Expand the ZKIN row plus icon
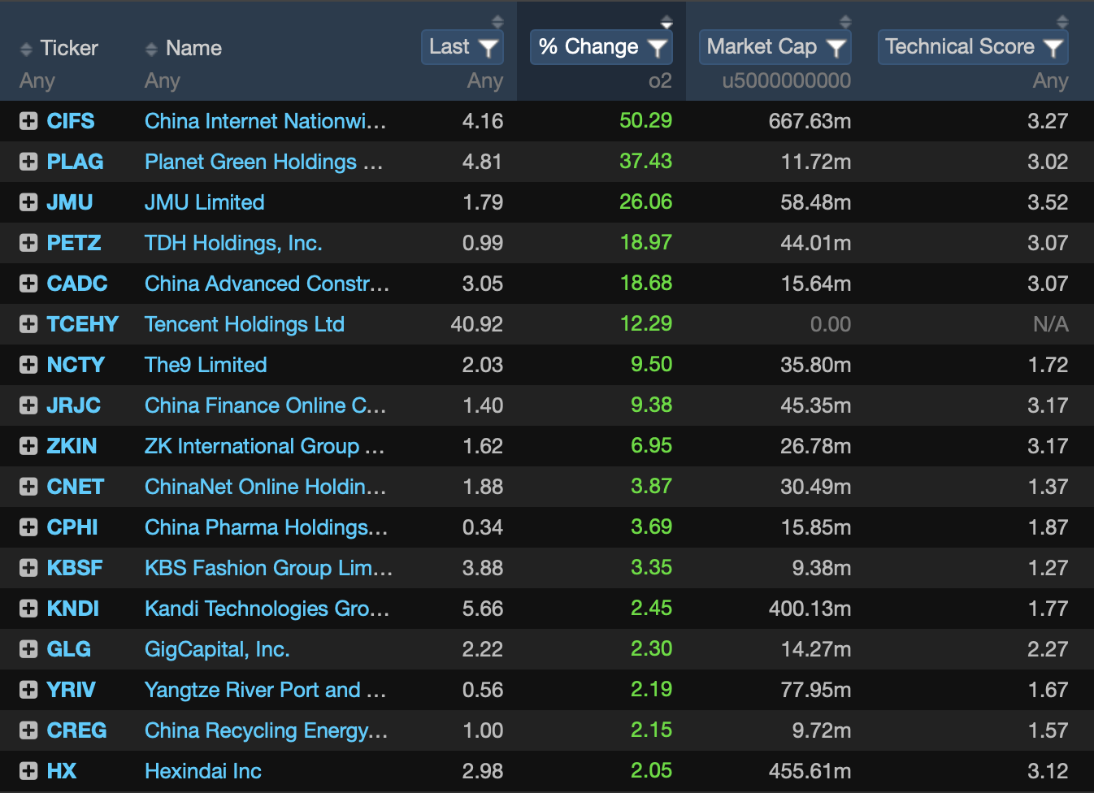 [x=28, y=446]
